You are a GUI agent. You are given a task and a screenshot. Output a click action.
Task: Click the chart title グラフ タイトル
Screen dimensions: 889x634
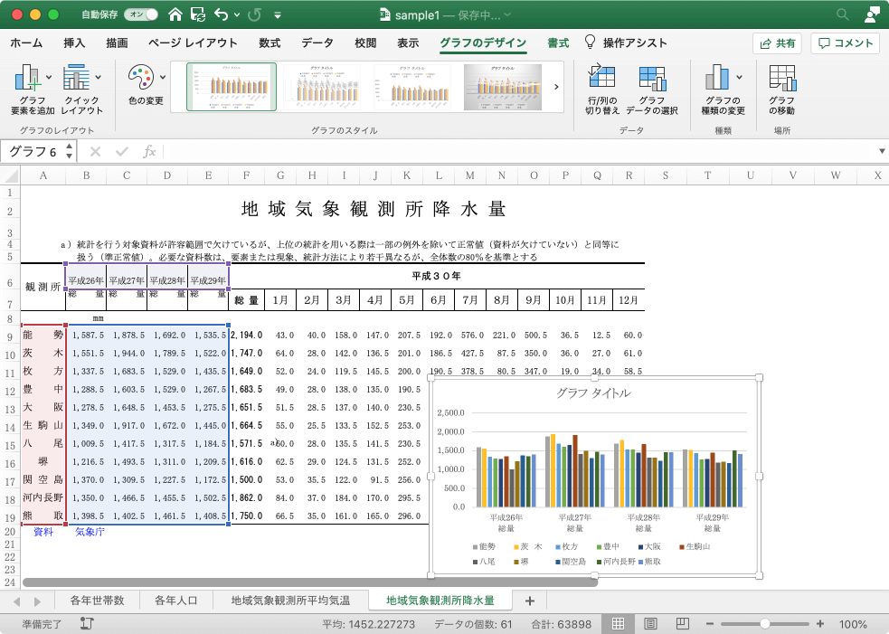pyautogui.click(x=593, y=393)
